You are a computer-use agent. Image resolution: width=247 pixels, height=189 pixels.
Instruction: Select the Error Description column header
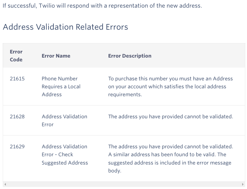pyautogui.click(x=130, y=56)
